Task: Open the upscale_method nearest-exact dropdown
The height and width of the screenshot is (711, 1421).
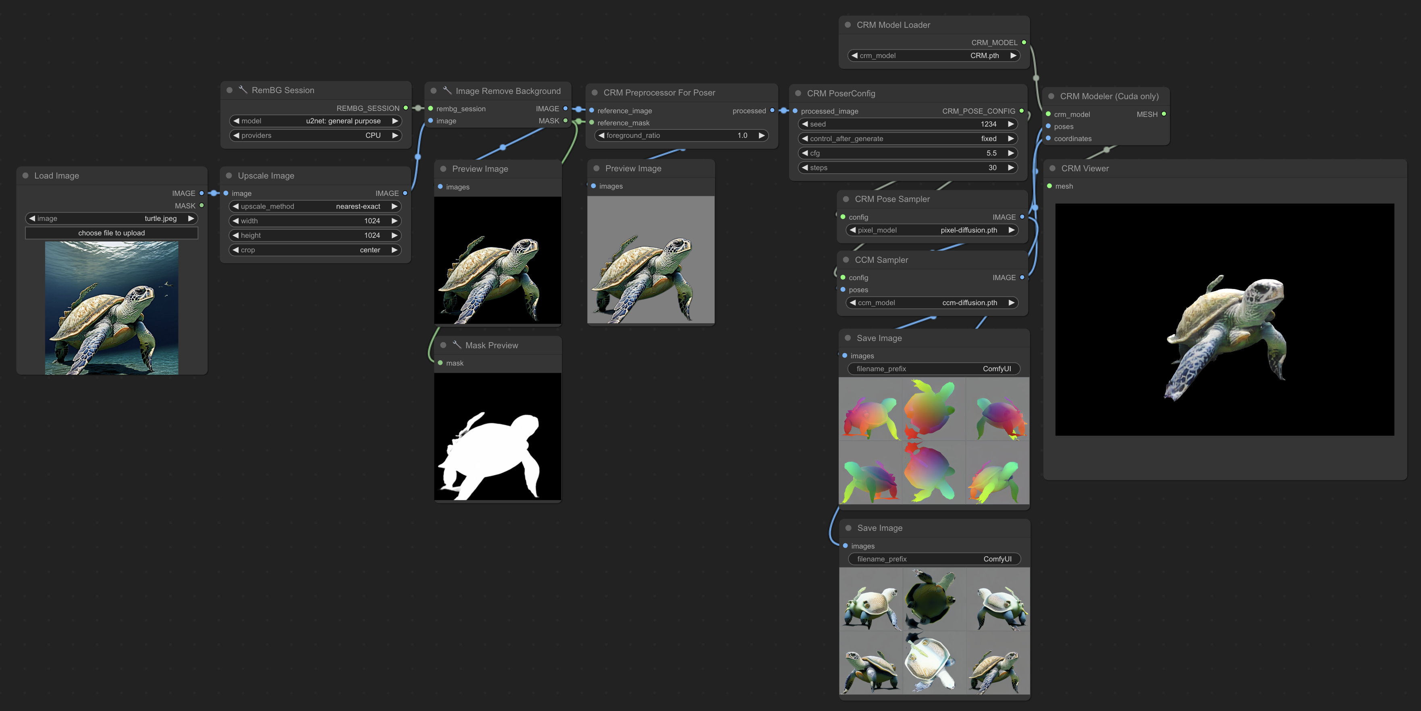Action: (315, 206)
